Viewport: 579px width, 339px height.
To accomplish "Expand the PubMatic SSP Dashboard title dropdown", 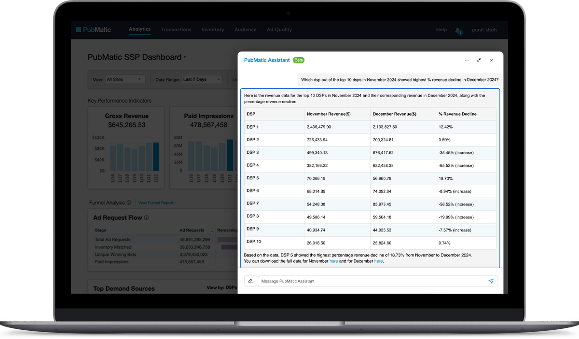I will pyautogui.click(x=185, y=57).
